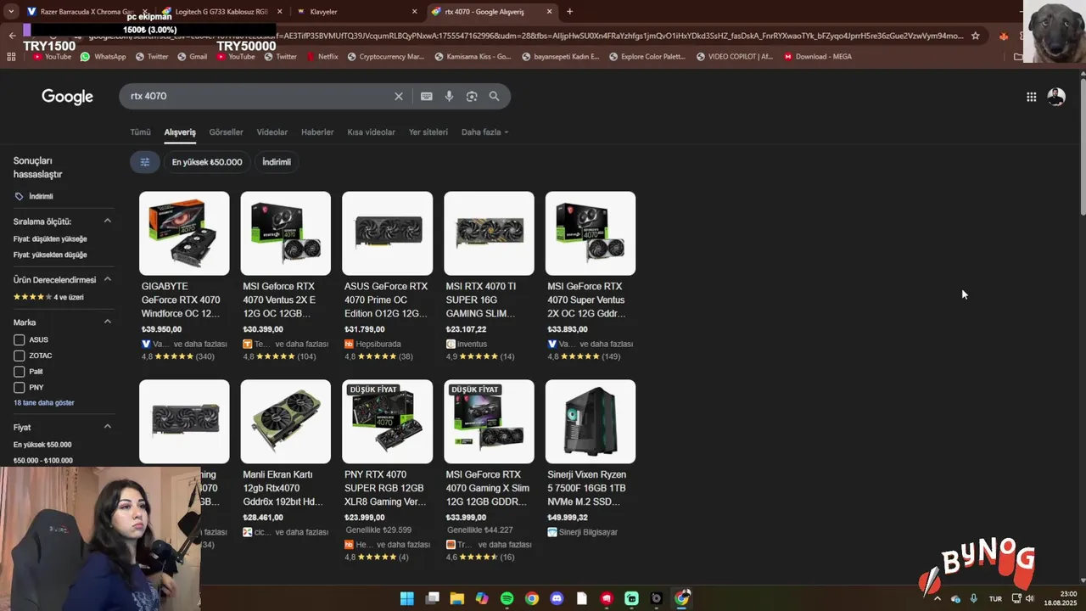The width and height of the screenshot is (1086, 611).
Task: Collapse the Fiyat section
Action: [108, 427]
